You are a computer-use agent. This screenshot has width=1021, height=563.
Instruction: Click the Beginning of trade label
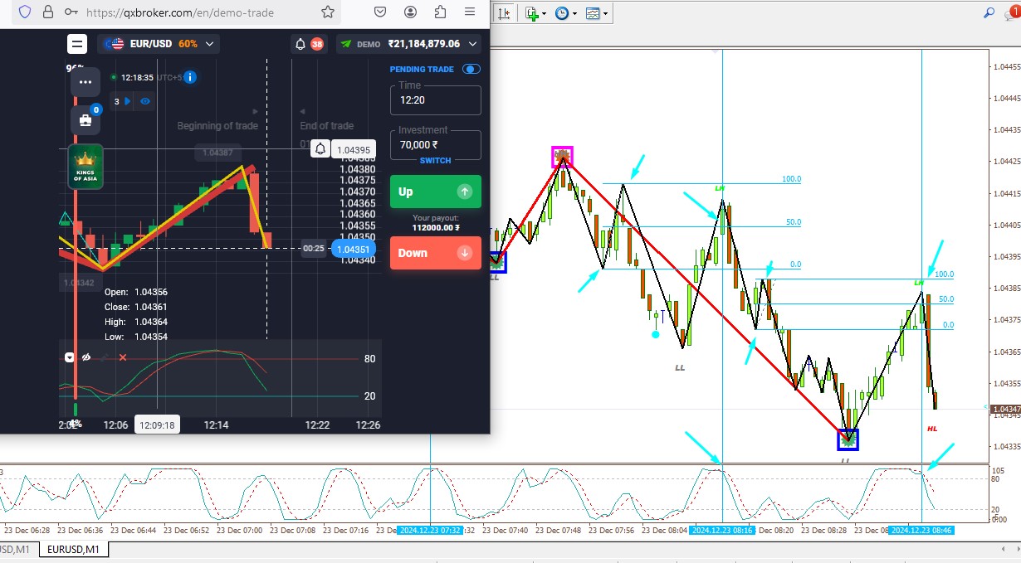tap(217, 126)
